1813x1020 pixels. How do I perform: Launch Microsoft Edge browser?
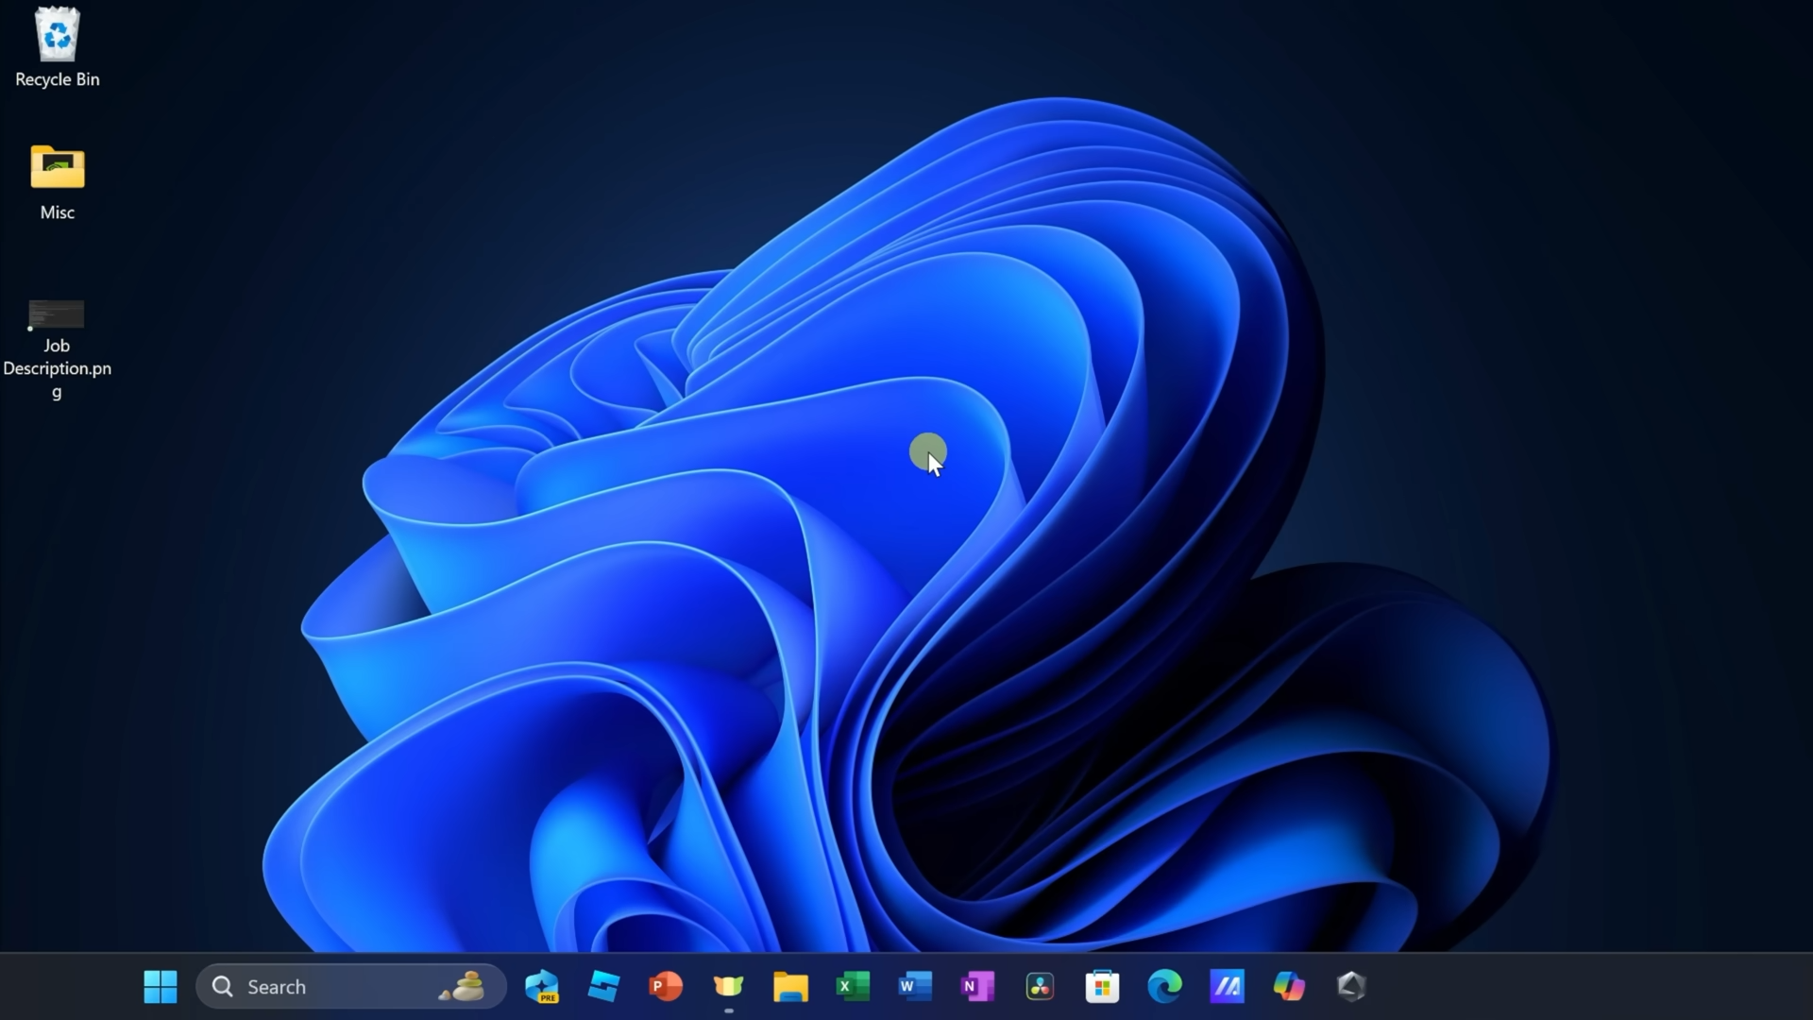(x=1163, y=986)
